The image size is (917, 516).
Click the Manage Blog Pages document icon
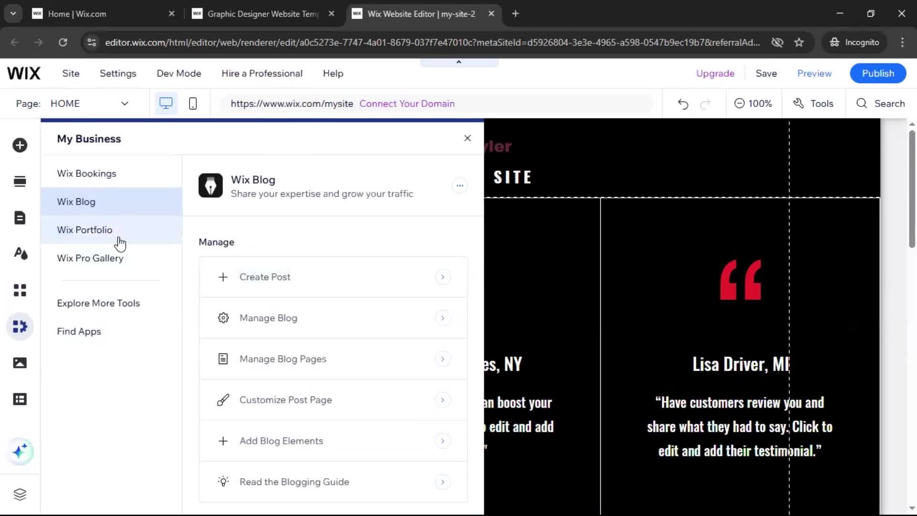tap(223, 359)
